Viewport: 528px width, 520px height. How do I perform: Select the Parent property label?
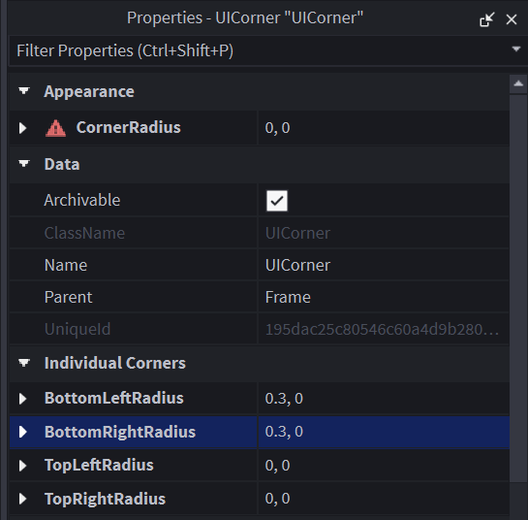[x=68, y=297]
